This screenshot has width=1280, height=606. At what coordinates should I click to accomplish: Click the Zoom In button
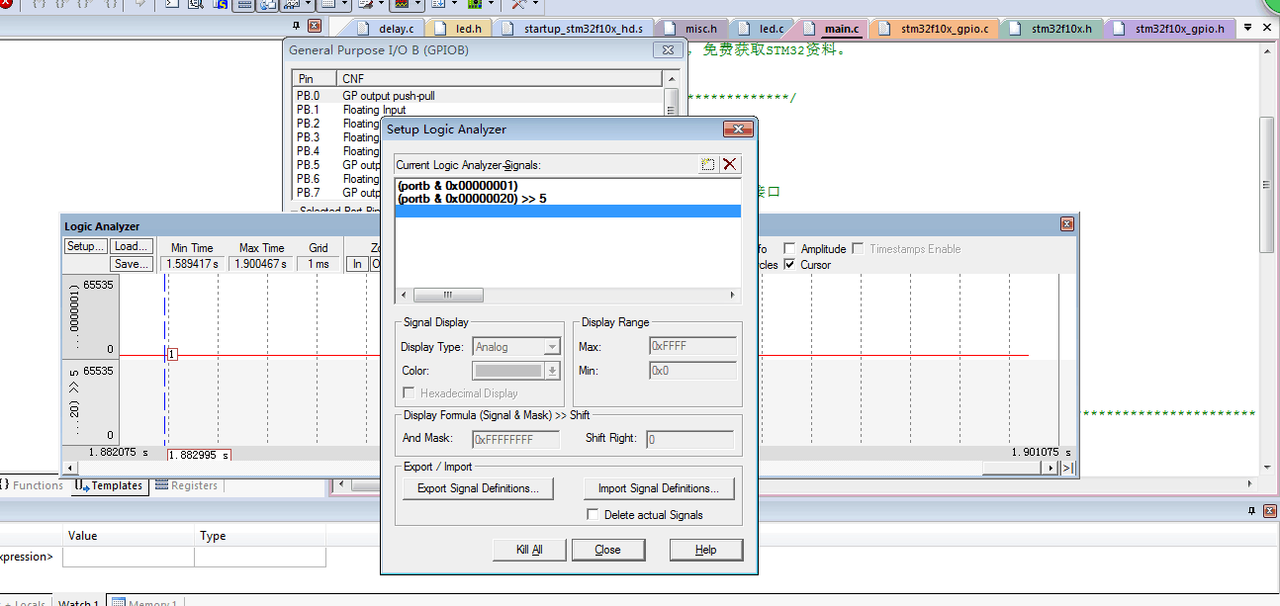pos(357,264)
